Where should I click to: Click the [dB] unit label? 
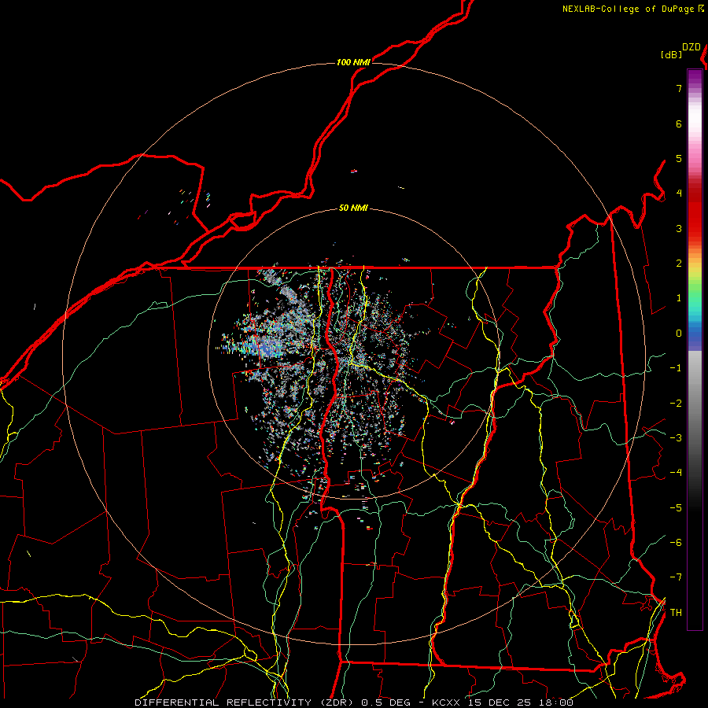click(x=671, y=54)
